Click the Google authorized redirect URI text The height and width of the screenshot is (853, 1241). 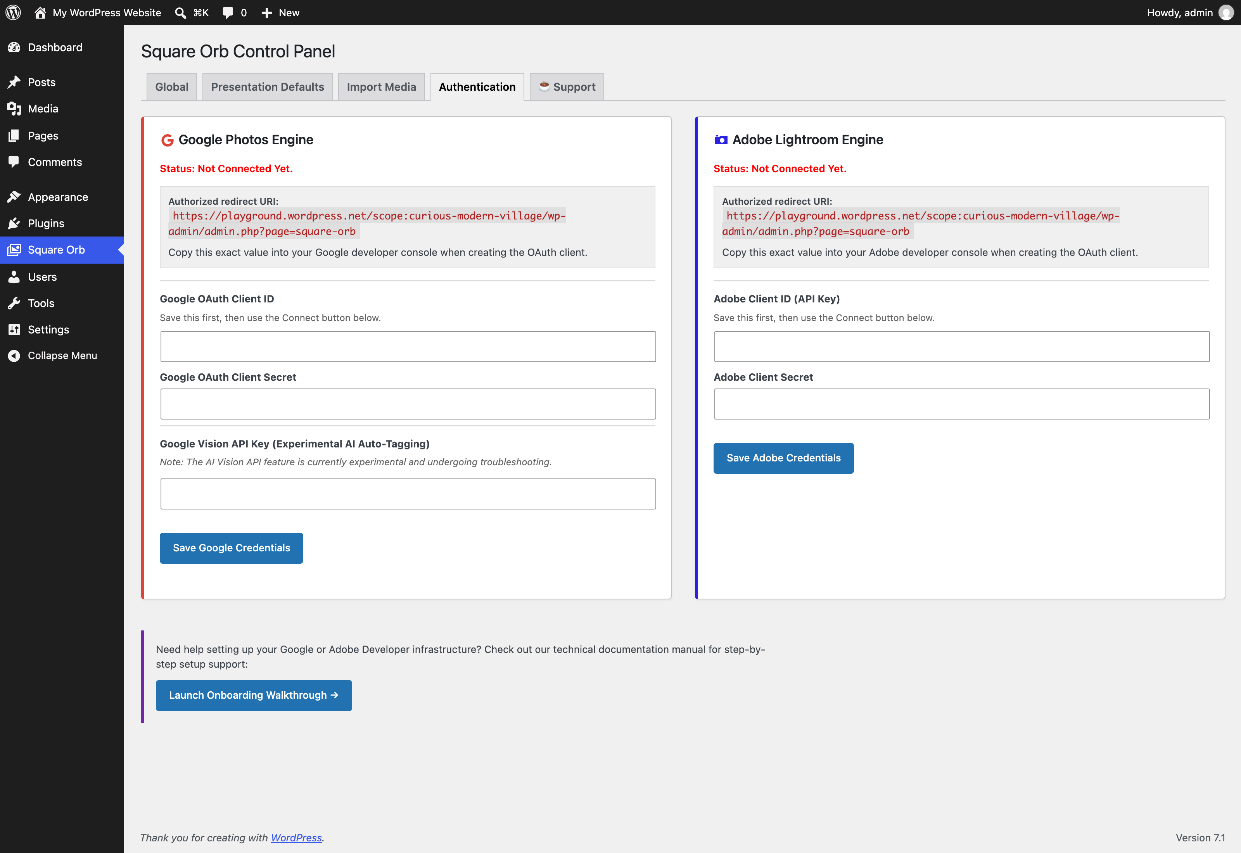tap(367, 223)
